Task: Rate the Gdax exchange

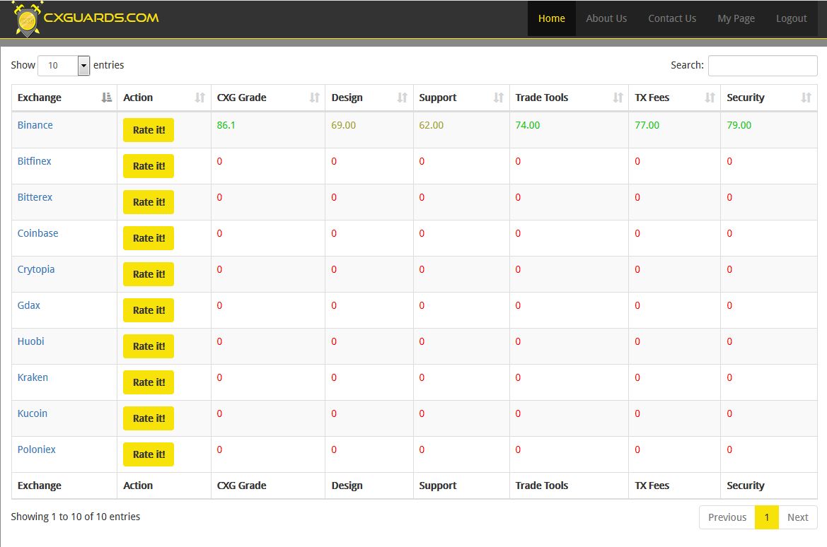Action: [149, 310]
